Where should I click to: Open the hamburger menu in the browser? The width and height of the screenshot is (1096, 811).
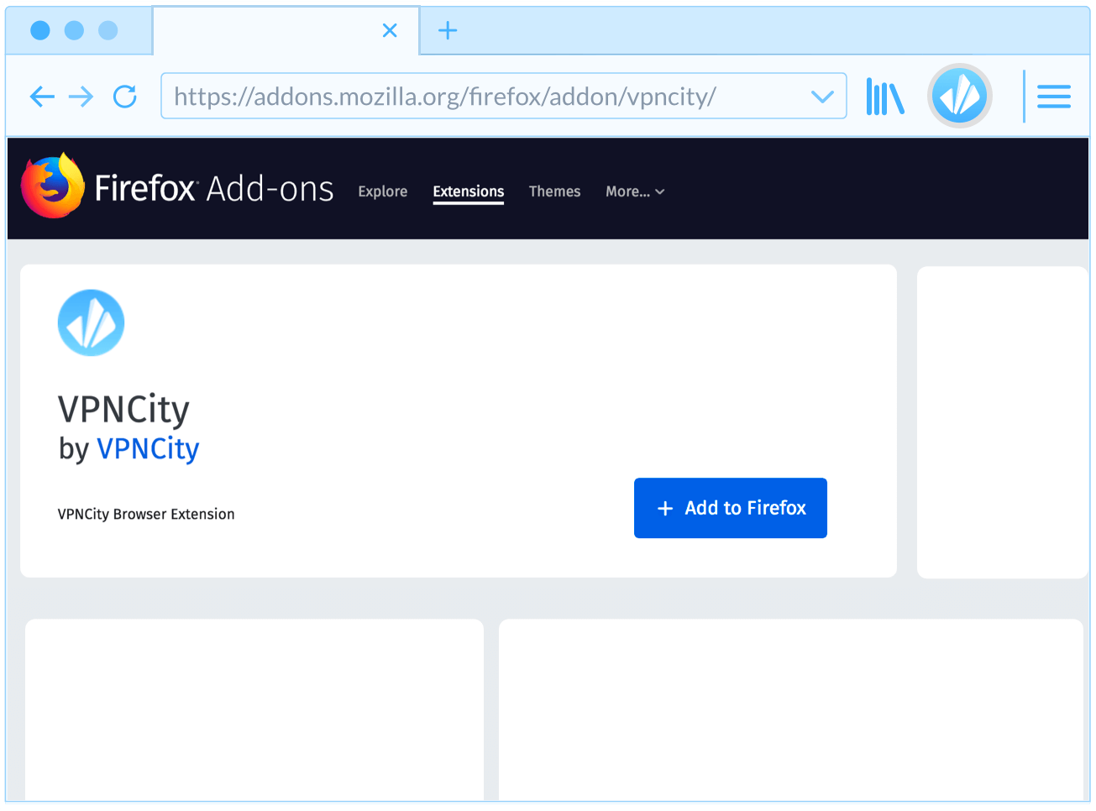(x=1054, y=97)
